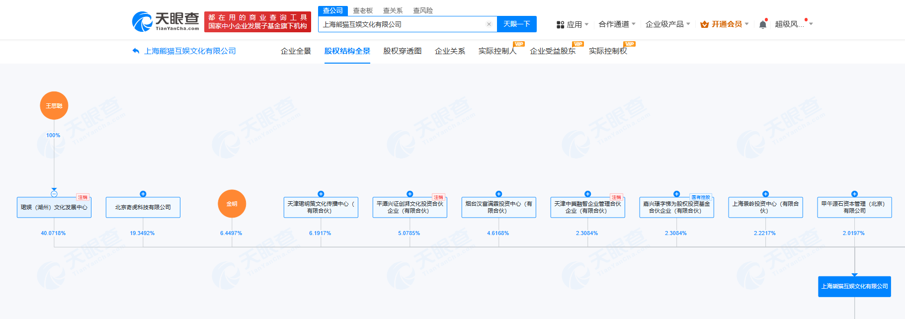Image resolution: width=905 pixels, height=319 pixels.
Task: Open notifications bell icon
Action: tap(763, 24)
